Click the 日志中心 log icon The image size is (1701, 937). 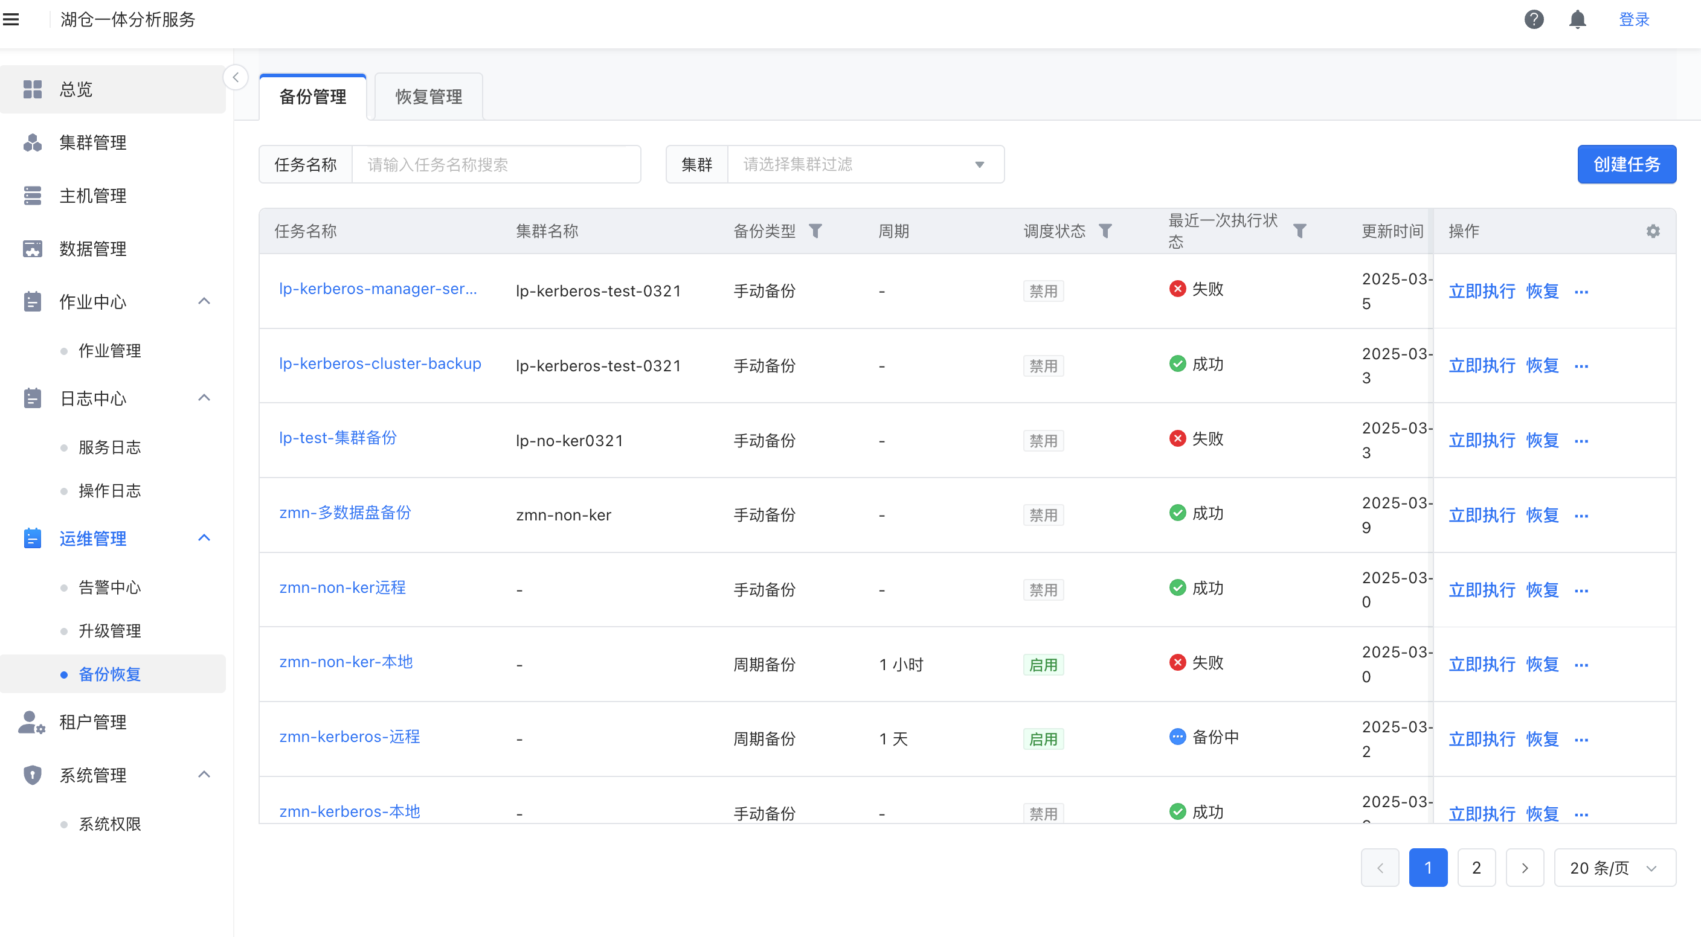coord(33,398)
